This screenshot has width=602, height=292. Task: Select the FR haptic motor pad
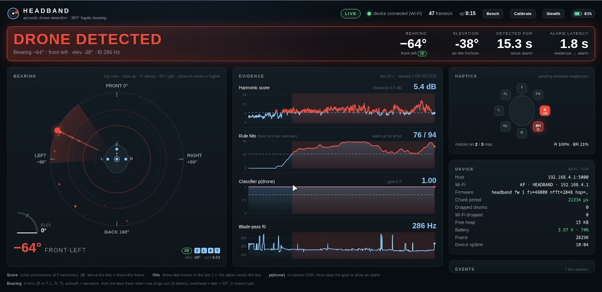click(538, 94)
